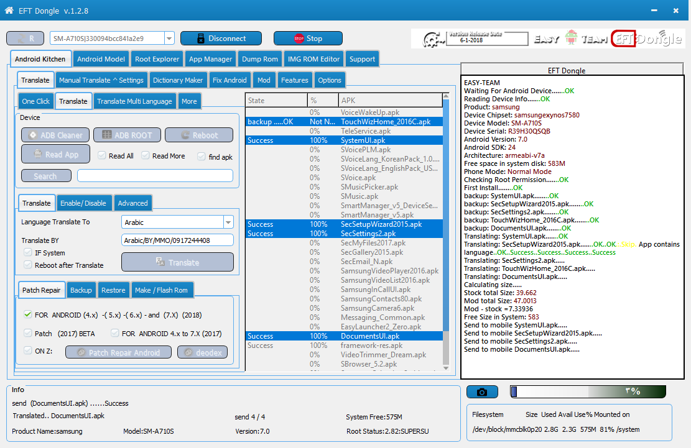Switch to the One Click tab
This screenshot has height=448, width=691.
[36, 101]
